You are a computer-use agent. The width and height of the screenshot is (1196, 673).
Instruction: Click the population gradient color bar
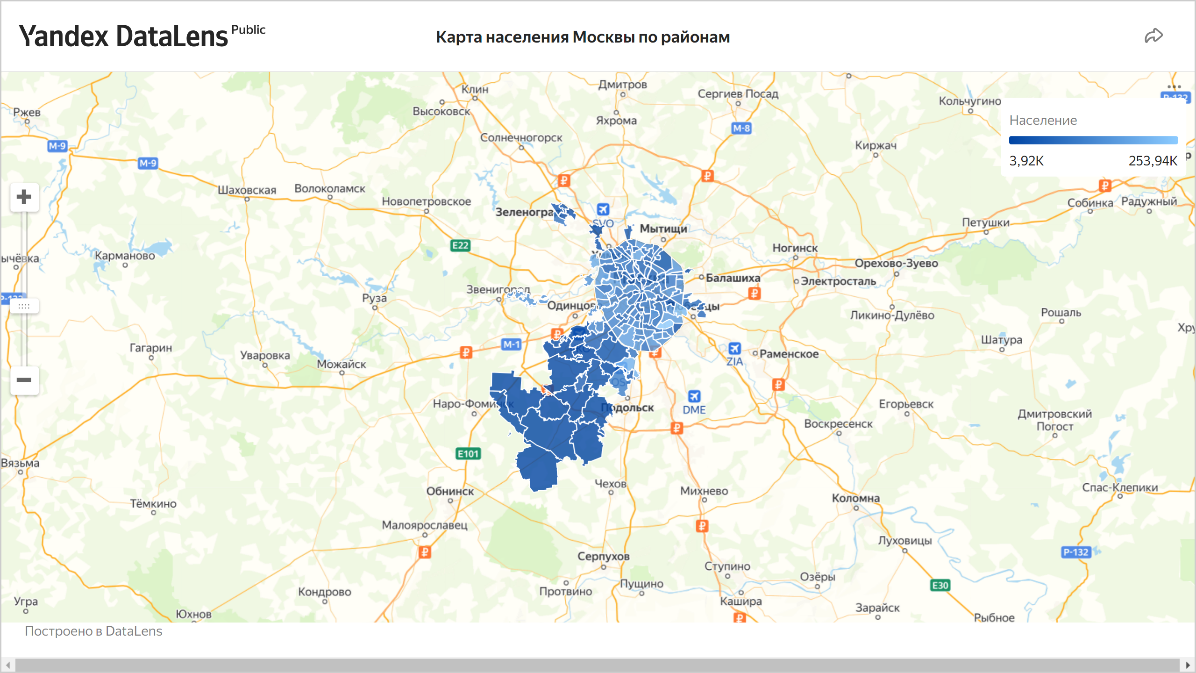[1093, 140]
